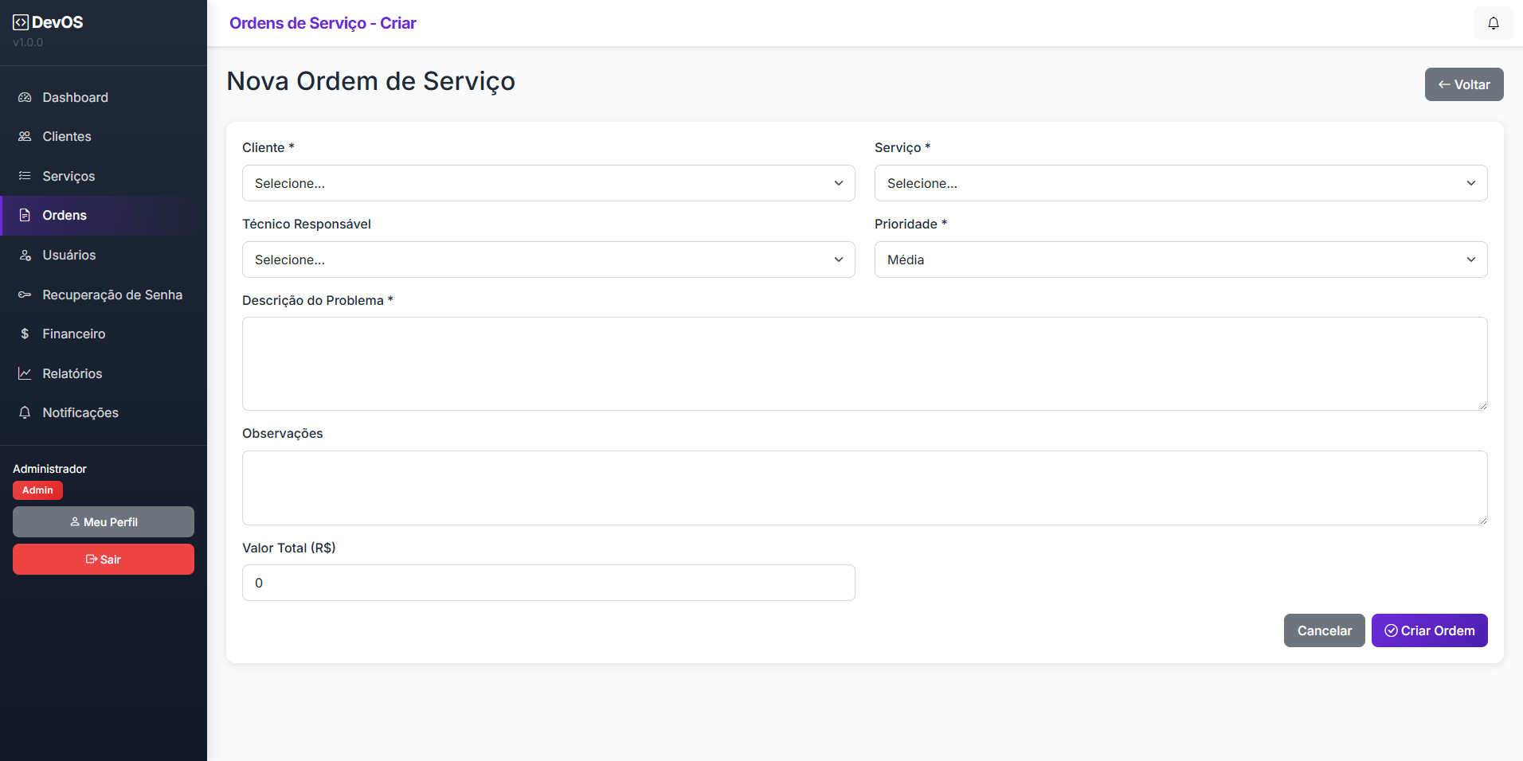Image resolution: width=1523 pixels, height=761 pixels.
Task: Focus the Descrição do Problema text area
Action: [864, 364]
